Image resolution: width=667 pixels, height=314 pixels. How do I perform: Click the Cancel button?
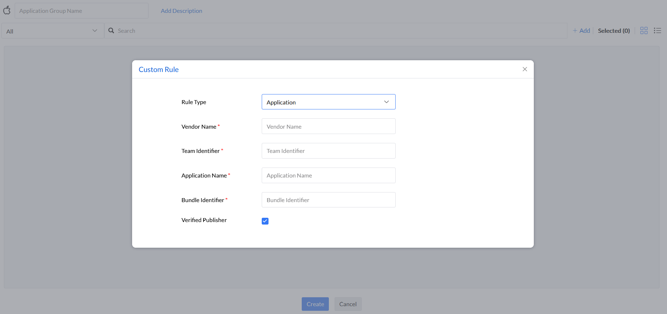(x=348, y=304)
